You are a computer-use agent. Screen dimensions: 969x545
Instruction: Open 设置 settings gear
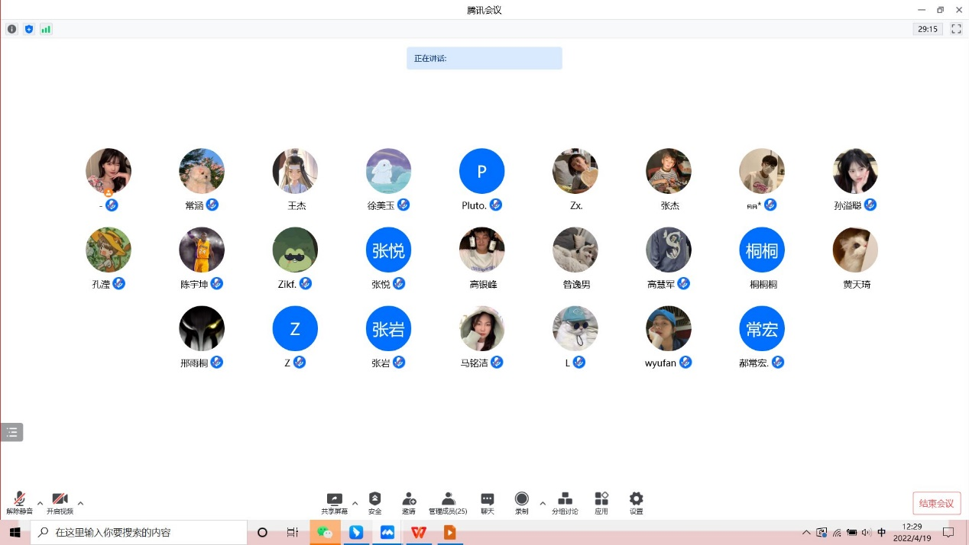click(x=636, y=502)
